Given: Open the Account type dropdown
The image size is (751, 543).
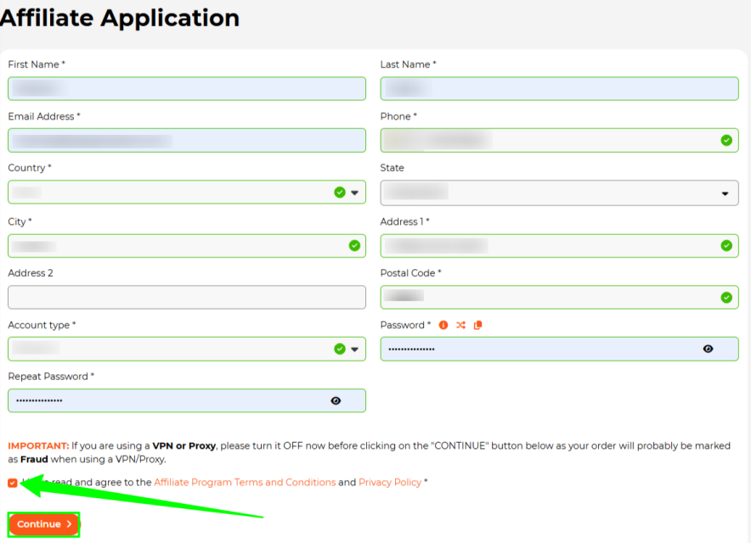Looking at the screenshot, I should point(355,349).
